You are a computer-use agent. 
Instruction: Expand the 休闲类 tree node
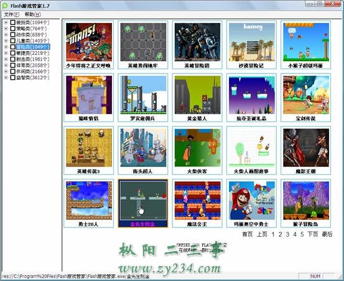[x=6, y=72]
